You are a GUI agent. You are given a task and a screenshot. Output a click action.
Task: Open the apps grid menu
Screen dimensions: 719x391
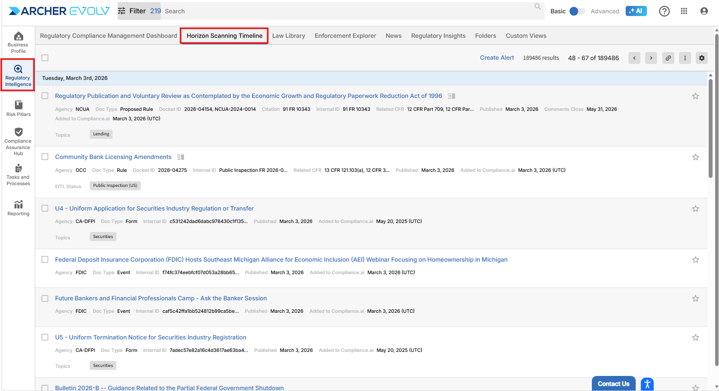pos(684,11)
